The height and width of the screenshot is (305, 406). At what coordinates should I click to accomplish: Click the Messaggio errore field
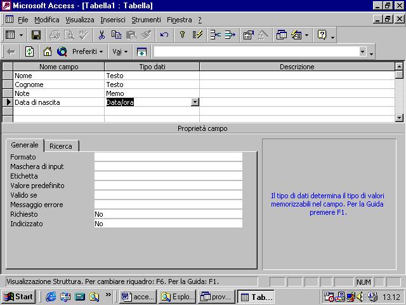168,205
